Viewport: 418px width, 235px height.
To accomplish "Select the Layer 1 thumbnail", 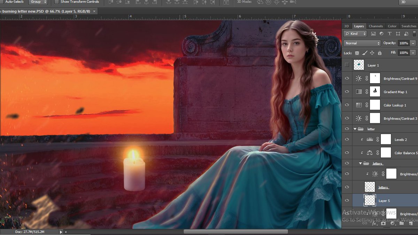I will [359, 65].
